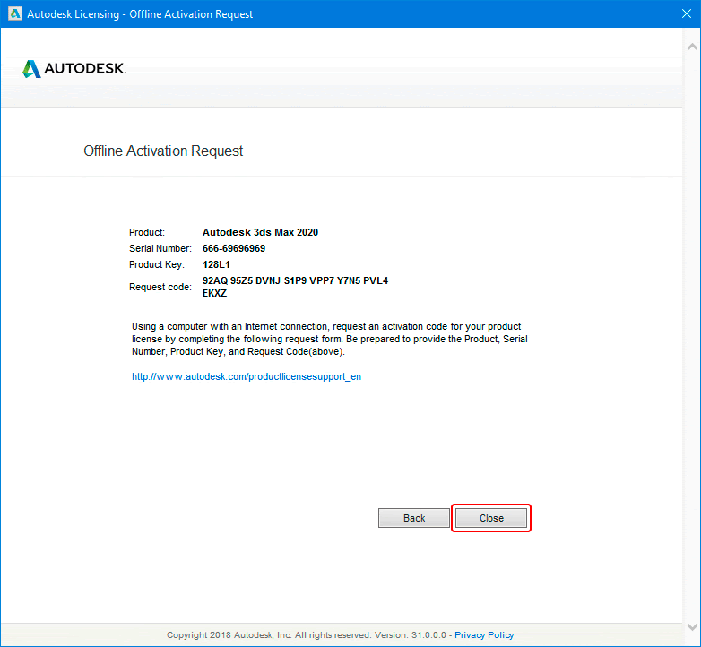Go Back to the previous screen
This screenshot has width=701, height=647.
(x=414, y=518)
